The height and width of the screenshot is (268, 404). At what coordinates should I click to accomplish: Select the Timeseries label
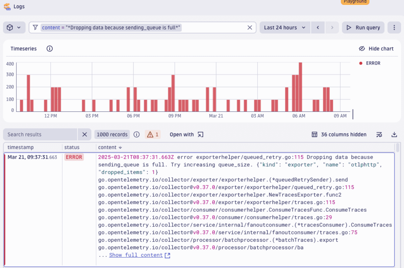pyautogui.click(x=24, y=49)
